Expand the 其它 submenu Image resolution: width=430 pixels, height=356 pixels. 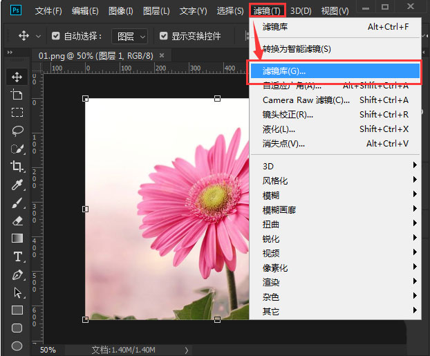pos(336,312)
